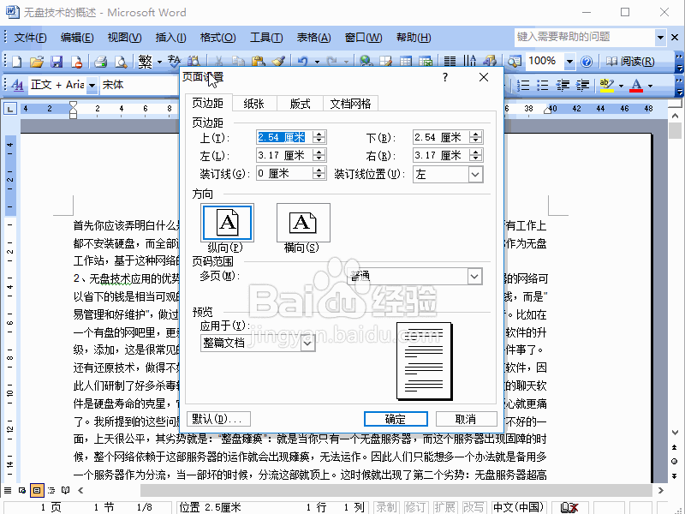The width and height of the screenshot is (685, 514).
Task: Switch to the 版式 layout tab
Action: click(x=301, y=104)
